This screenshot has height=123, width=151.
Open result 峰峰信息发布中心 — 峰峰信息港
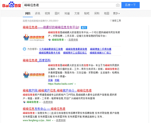point(44,109)
